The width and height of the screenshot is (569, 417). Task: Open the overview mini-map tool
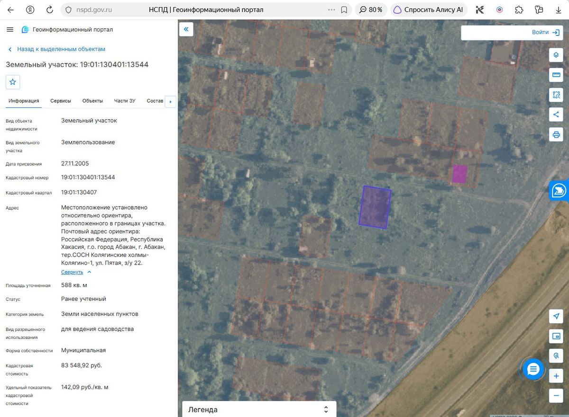pyautogui.click(x=556, y=337)
